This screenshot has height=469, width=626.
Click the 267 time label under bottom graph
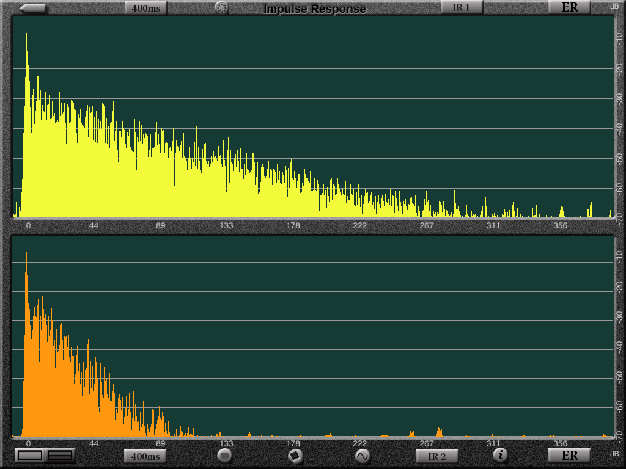pyautogui.click(x=426, y=443)
